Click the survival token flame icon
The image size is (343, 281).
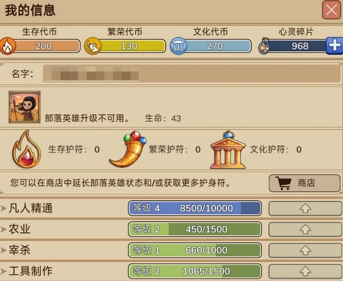[x=7, y=46]
